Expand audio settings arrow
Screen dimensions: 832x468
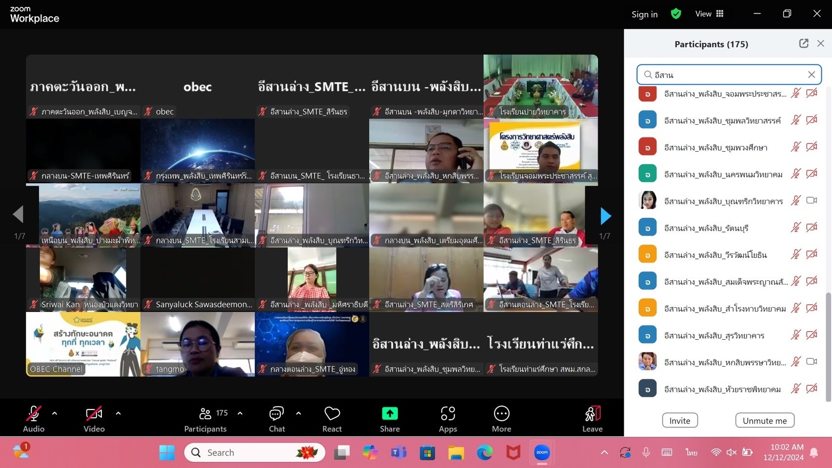pyautogui.click(x=55, y=413)
